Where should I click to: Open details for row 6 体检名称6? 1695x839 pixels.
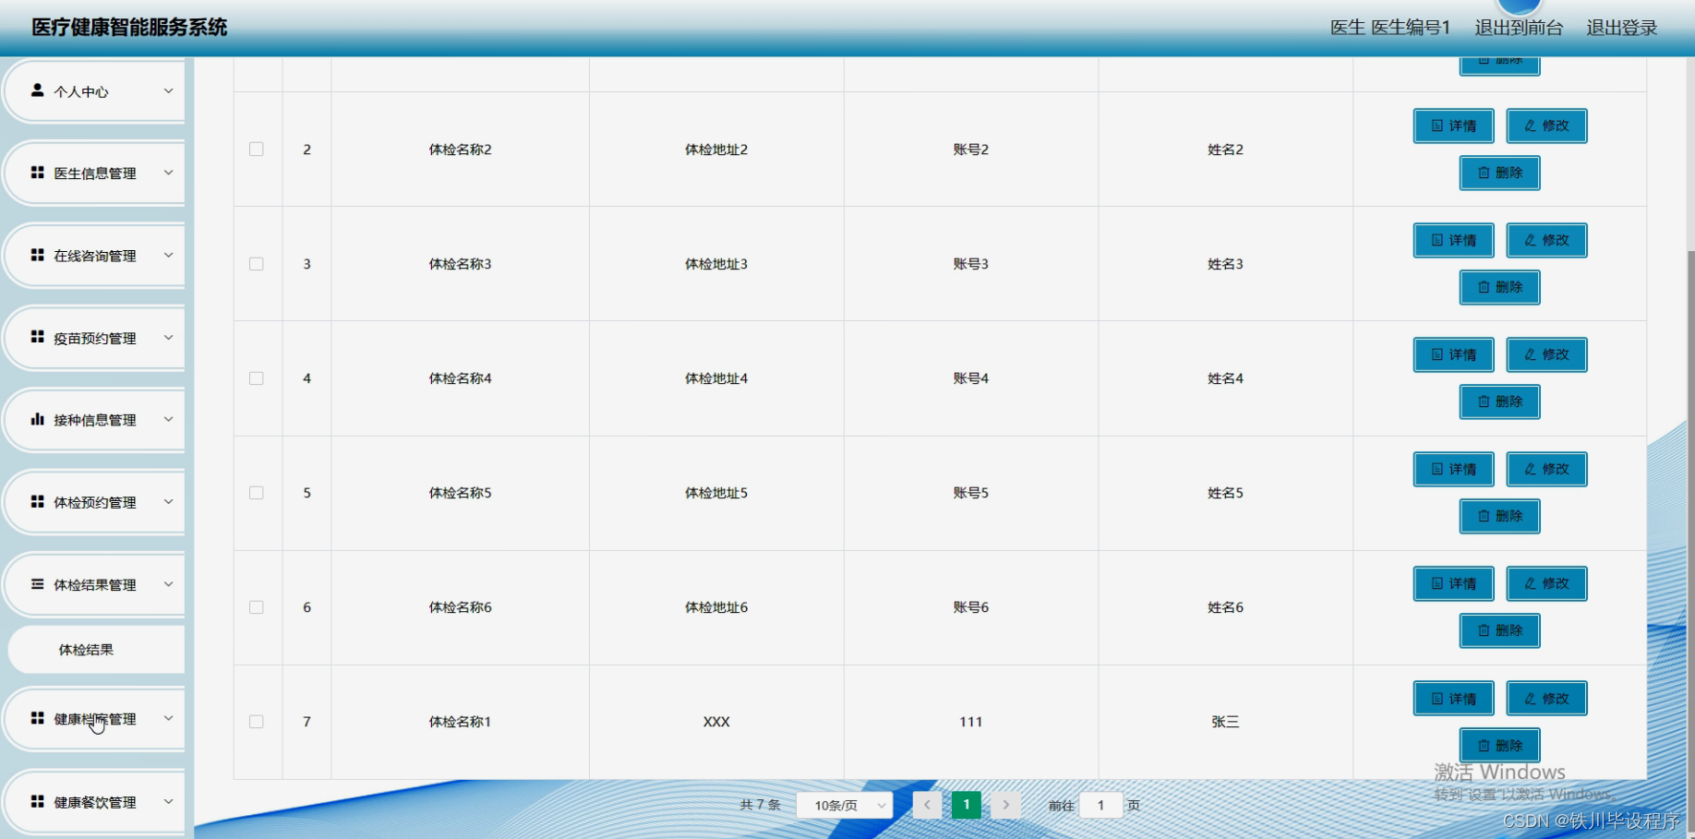pyautogui.click(x=1453, y=583)
